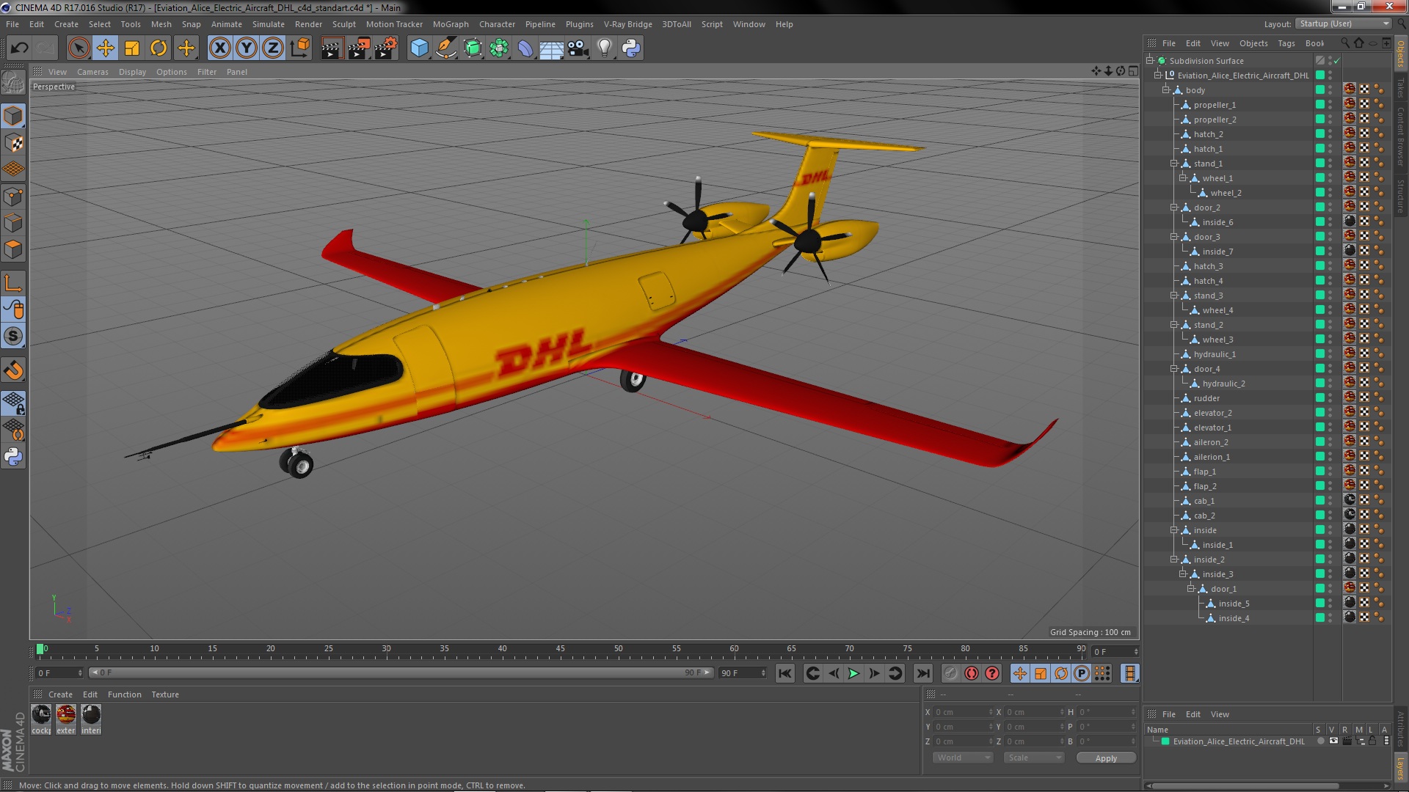Enable the Axis tool in left toolbar

click(13, 283)
